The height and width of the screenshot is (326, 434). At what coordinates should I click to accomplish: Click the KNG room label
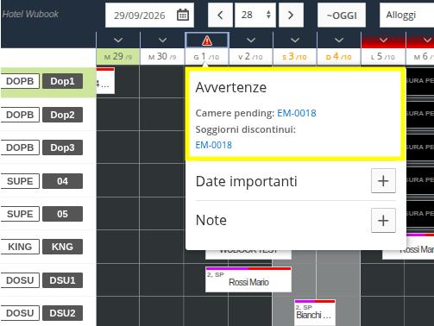click(x=62, y=247)
